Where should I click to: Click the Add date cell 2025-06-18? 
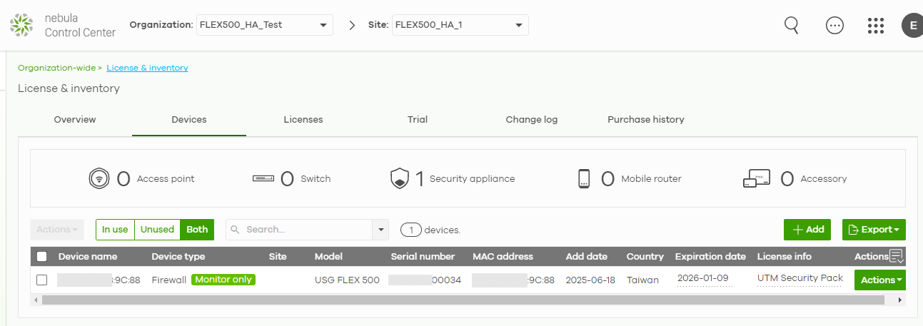pos(590,280)
